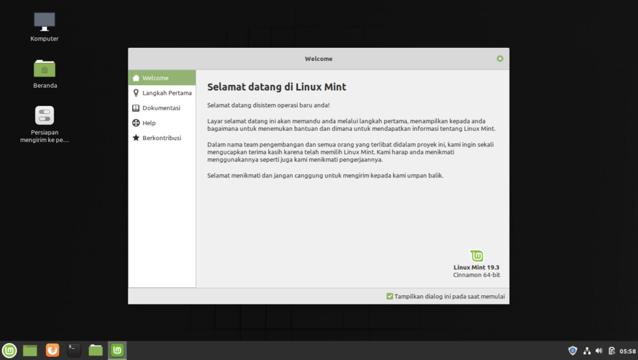The image size is (638, 360).
Task: Select the Welcome window taskbar button
Action: coord(117,350)
